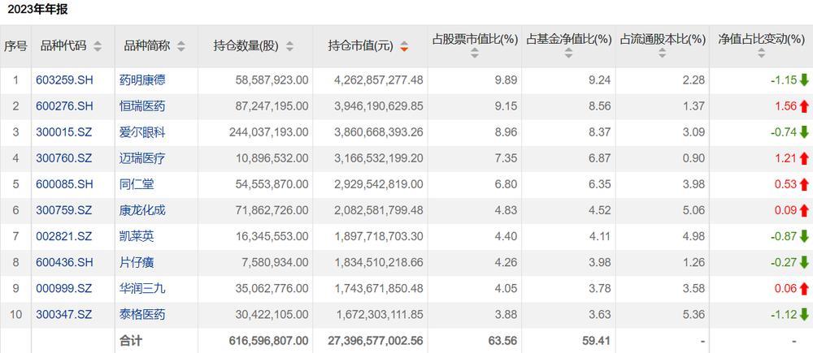
Task: Select total net value ratio 59.41
Action: click(598, 341)
